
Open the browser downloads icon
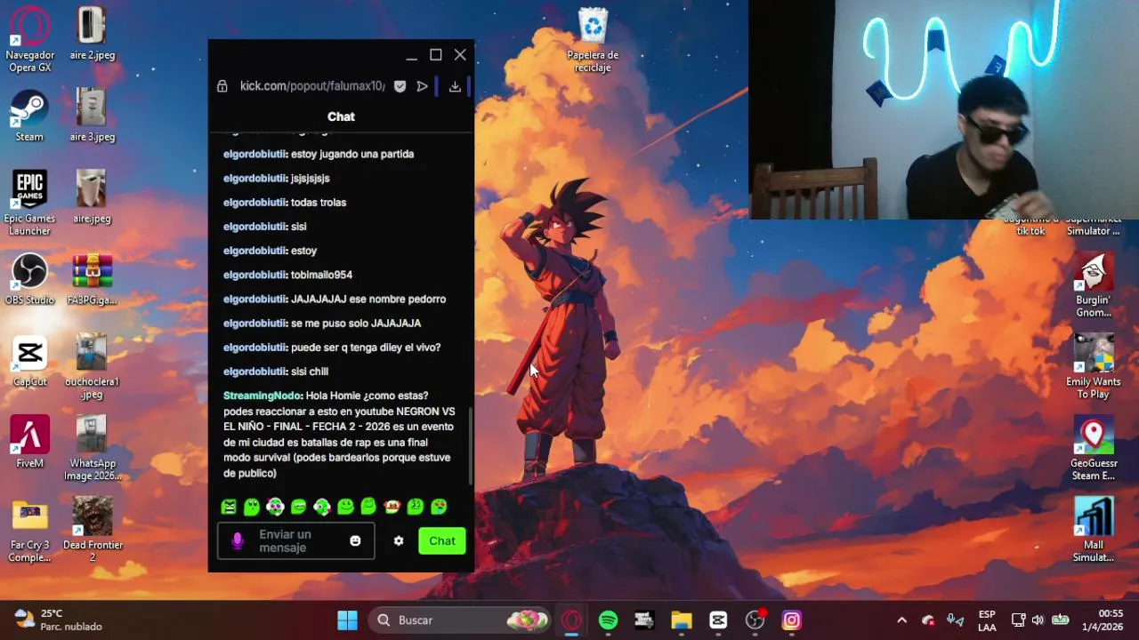click(x=455, y=86)
